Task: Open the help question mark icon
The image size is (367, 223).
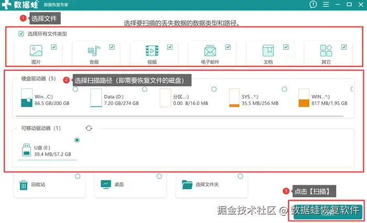Action: (x=313, y=4)
